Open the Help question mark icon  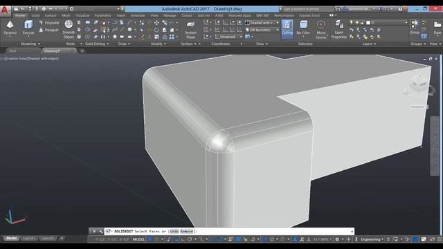click(400, 9)
